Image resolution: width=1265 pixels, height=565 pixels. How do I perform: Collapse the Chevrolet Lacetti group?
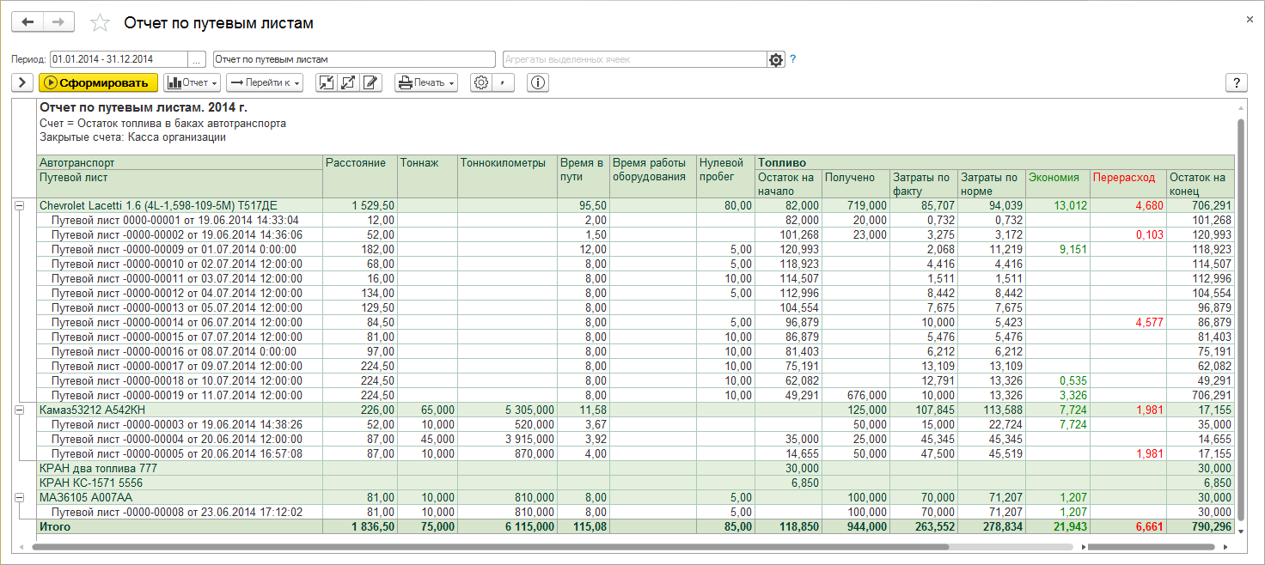click(x=19, y=206)
